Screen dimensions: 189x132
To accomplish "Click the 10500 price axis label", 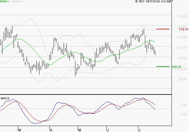I will click(x=182, y=58).
